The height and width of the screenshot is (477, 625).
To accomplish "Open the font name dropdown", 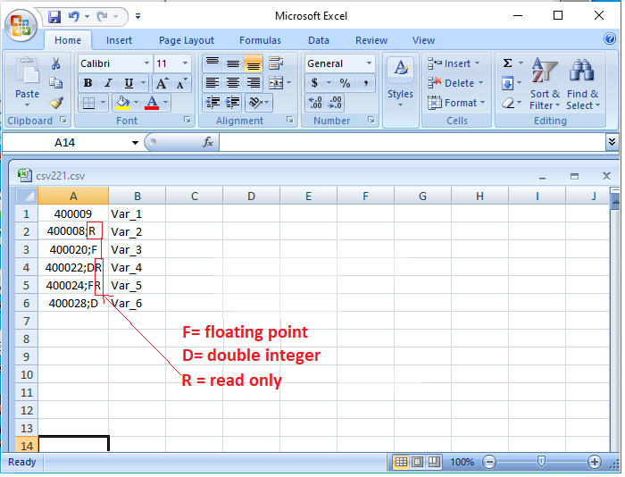I will tap(146, 63).
